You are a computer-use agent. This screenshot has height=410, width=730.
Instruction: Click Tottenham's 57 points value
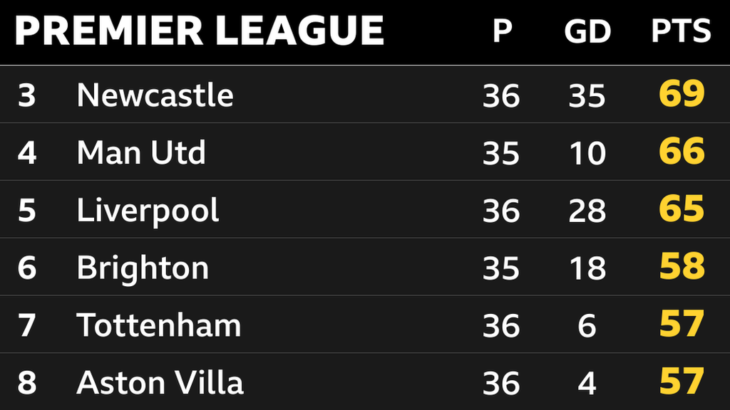click(x=682, y=325)
